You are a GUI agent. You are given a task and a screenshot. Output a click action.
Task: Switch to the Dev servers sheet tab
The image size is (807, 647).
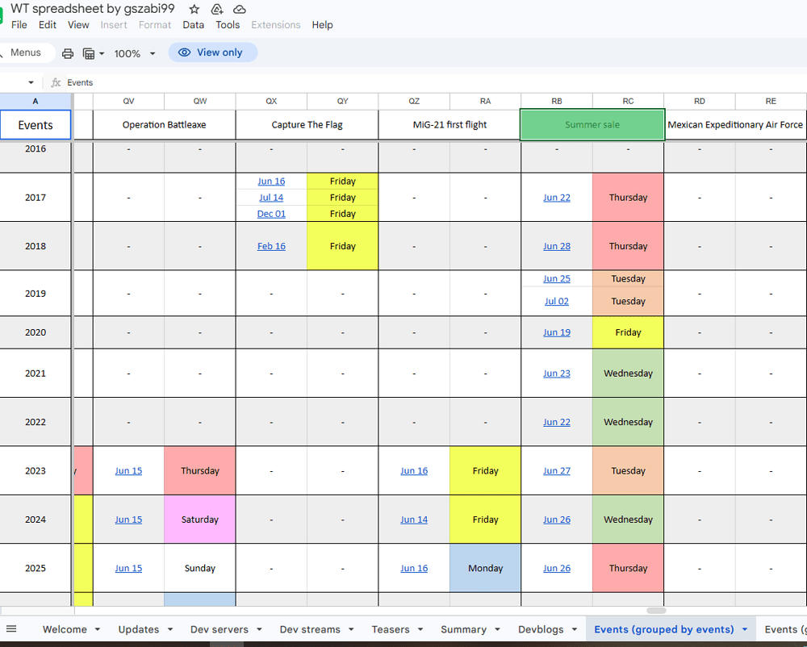click(220, 629)
